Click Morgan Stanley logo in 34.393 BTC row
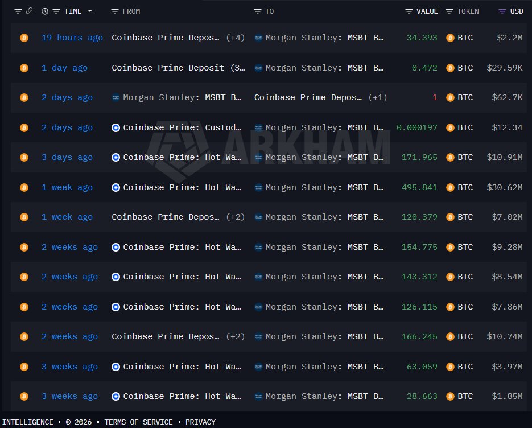Screen dimensions: 532x428 pyautogui.click(x=258, y=38)
